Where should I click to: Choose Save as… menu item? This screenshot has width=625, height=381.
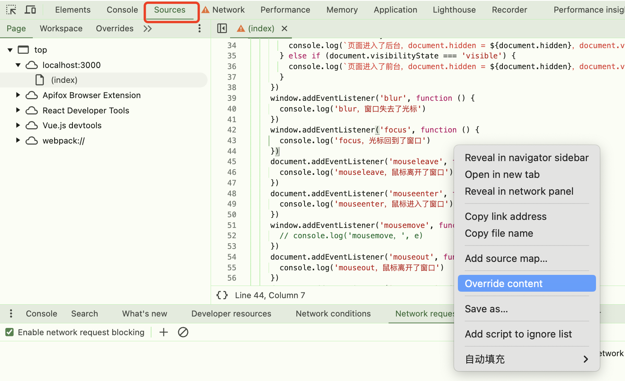(x=527, y=309)
